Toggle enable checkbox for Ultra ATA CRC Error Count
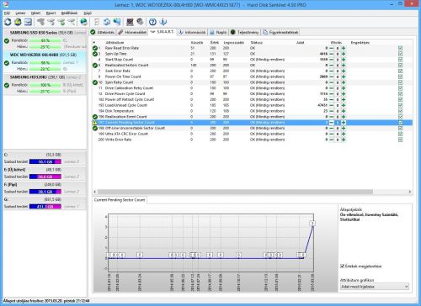This screenshot has width=421, height=306. (x=401, y=134)
